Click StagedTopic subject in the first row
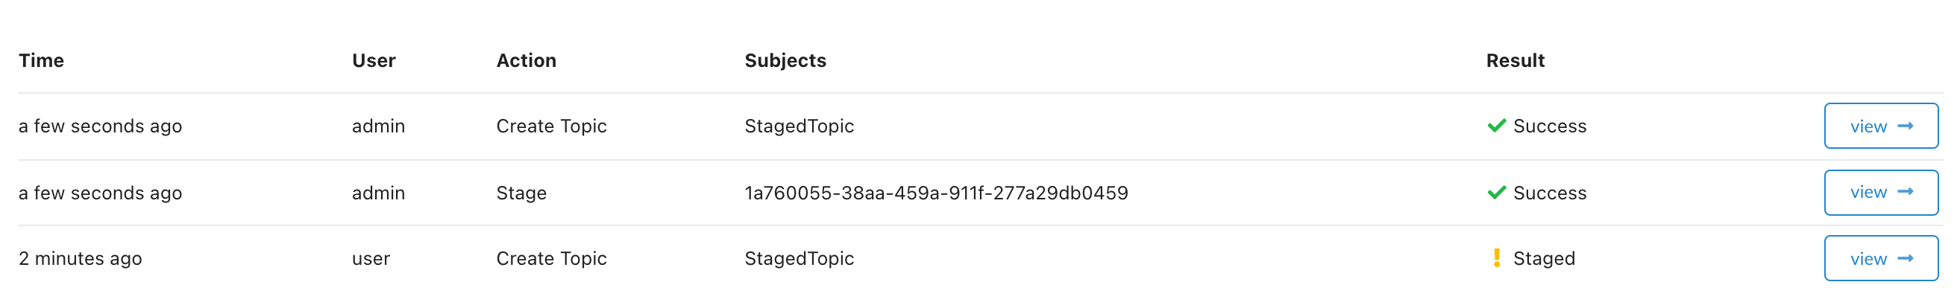This screenshot has height=308, width=1960. (x=799, y=126)
